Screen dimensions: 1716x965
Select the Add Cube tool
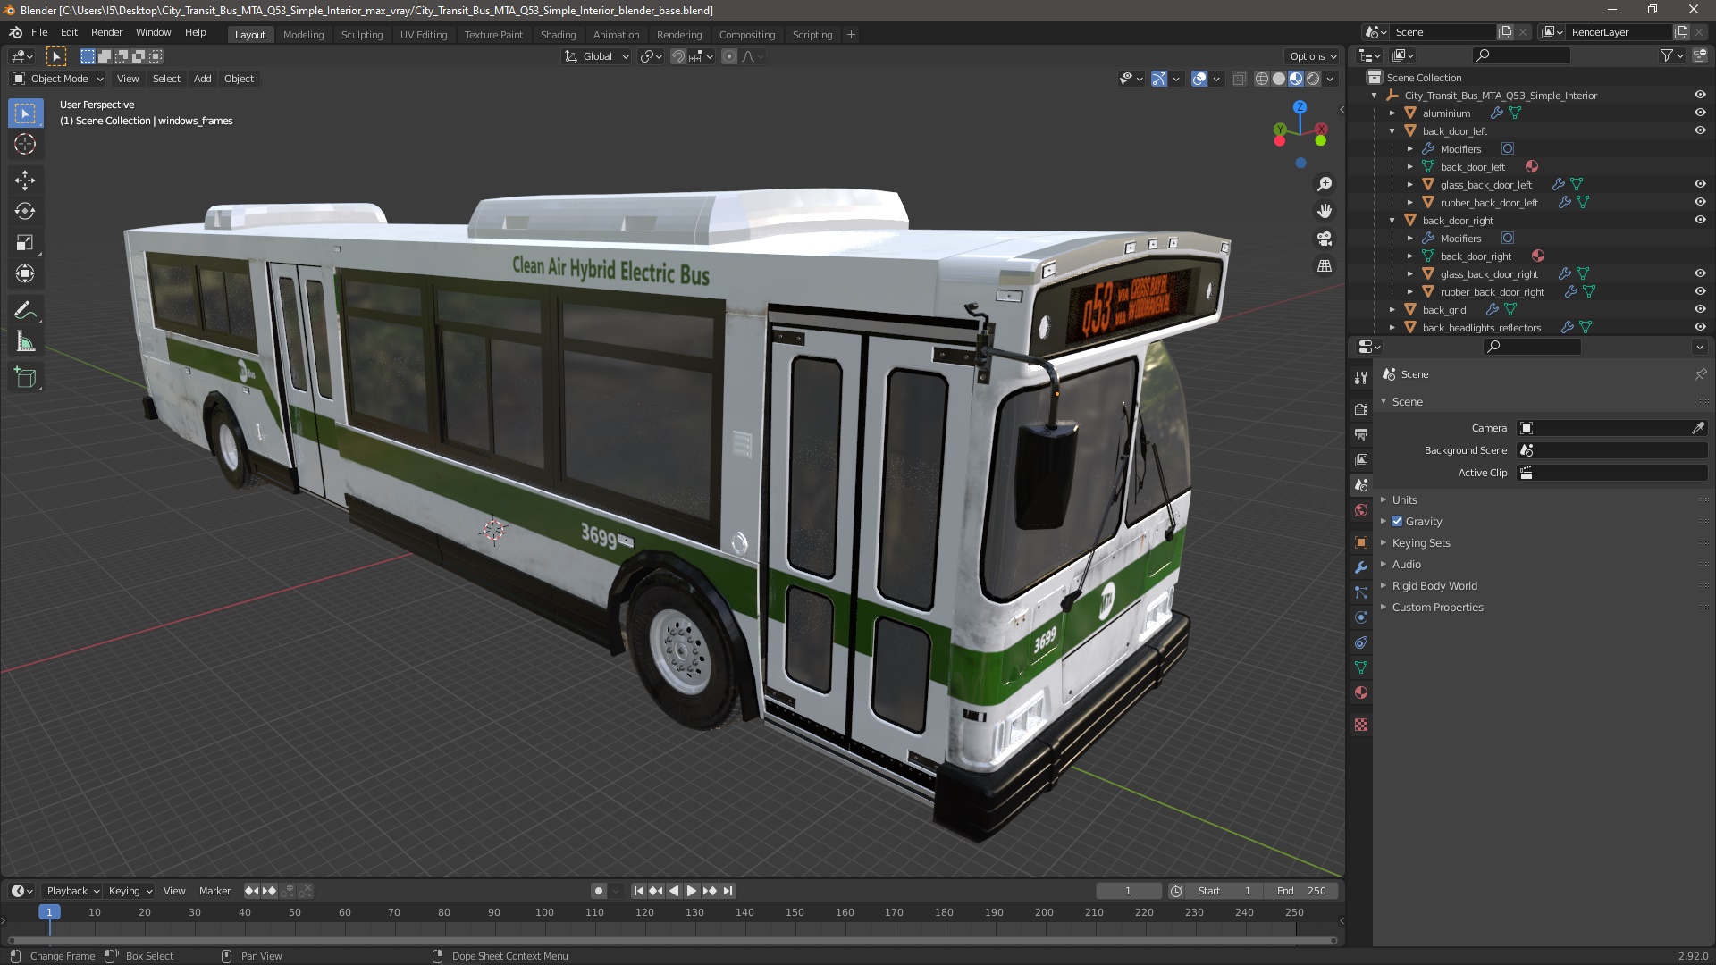[x=25, y=379]
